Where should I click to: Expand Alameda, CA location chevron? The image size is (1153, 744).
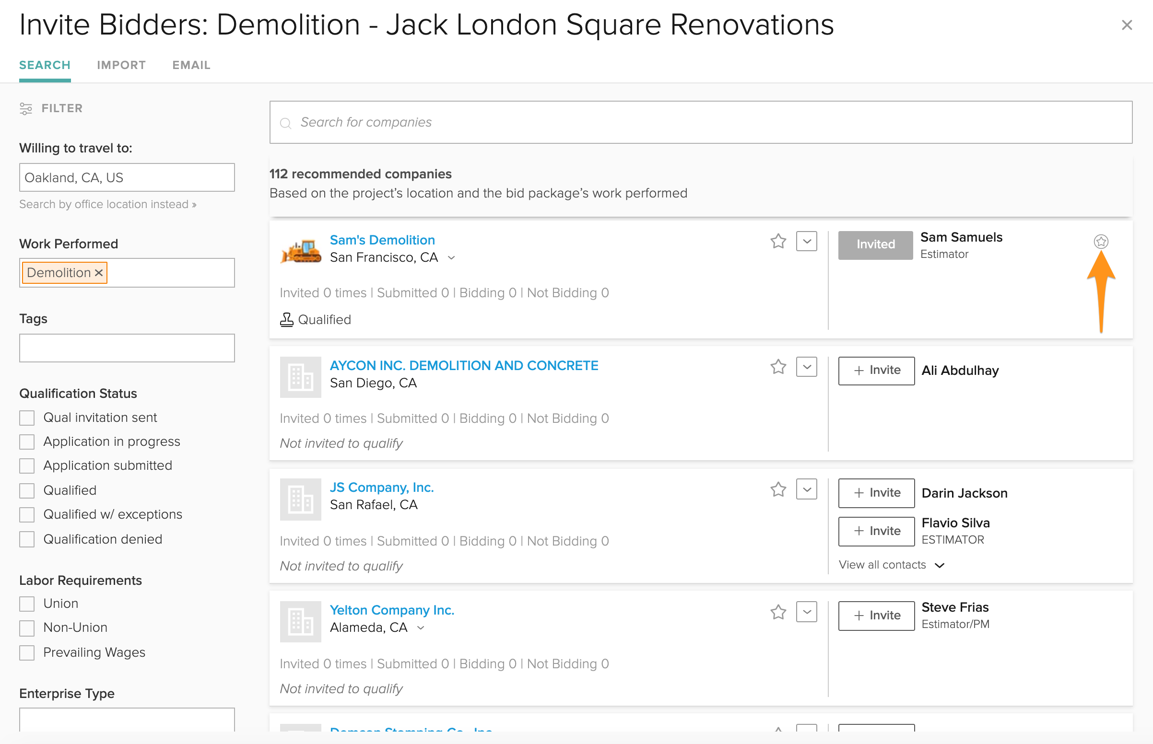[x=421, y=628]
